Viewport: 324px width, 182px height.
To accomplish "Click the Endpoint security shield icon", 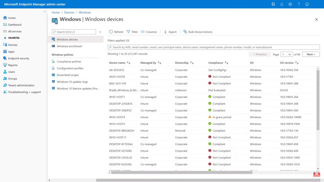I will pos(5,58).
